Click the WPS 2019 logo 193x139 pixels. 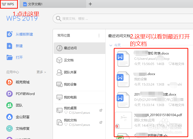point(22,18)
